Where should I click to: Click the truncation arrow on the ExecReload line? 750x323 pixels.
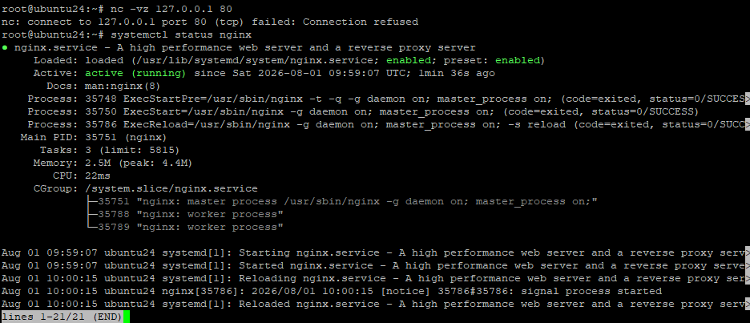(747, 124)
